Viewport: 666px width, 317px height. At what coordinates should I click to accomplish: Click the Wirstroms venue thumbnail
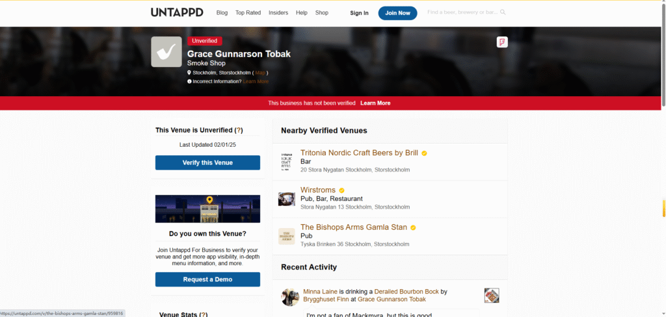pyautogui.click(x=287, y=199)
